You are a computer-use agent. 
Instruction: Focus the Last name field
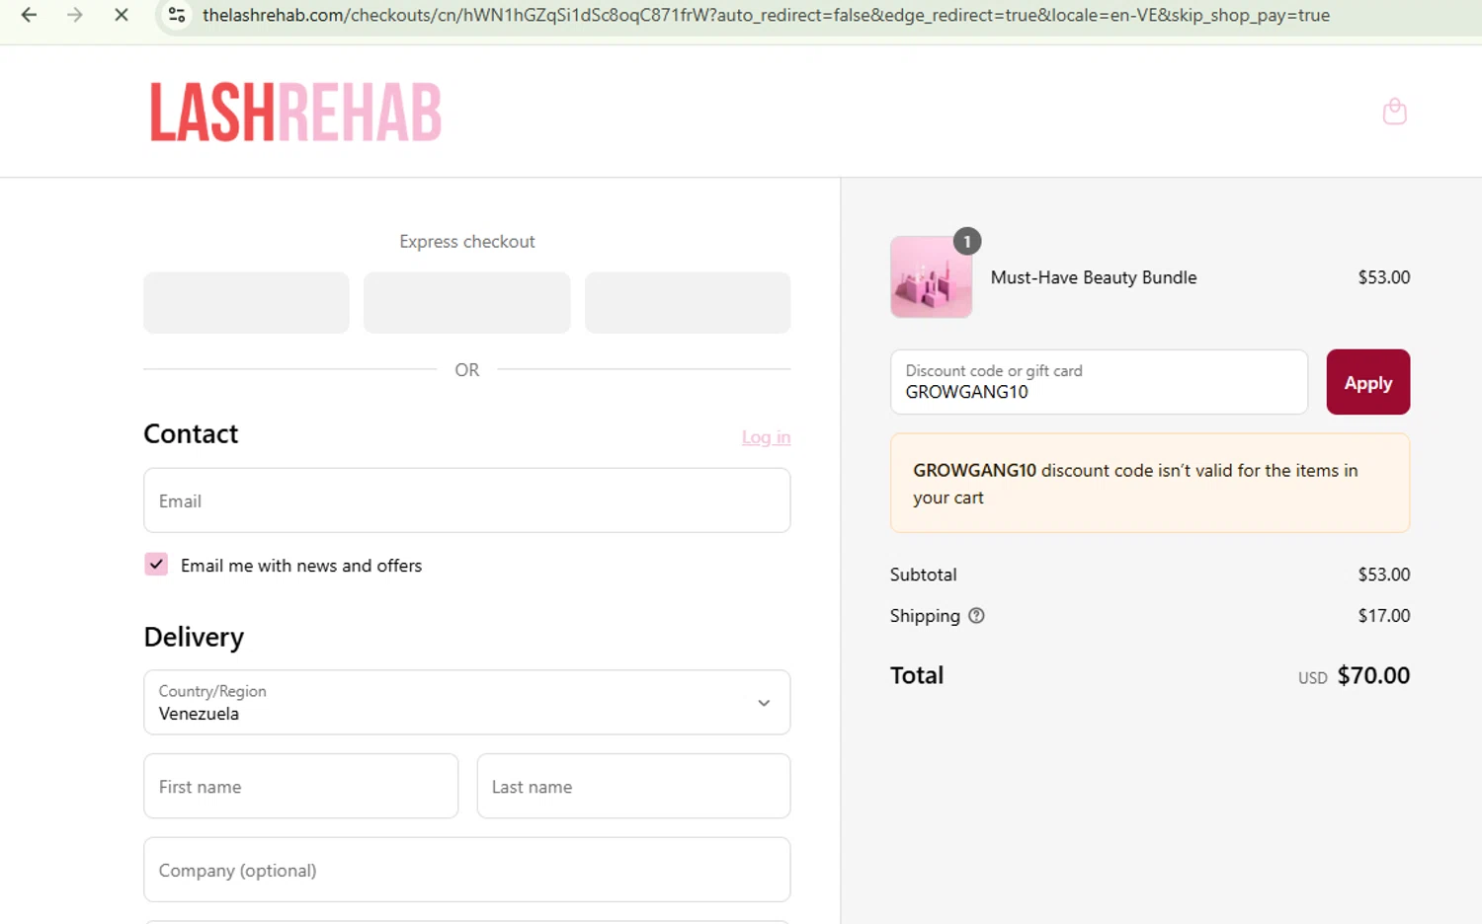[633, 787]
